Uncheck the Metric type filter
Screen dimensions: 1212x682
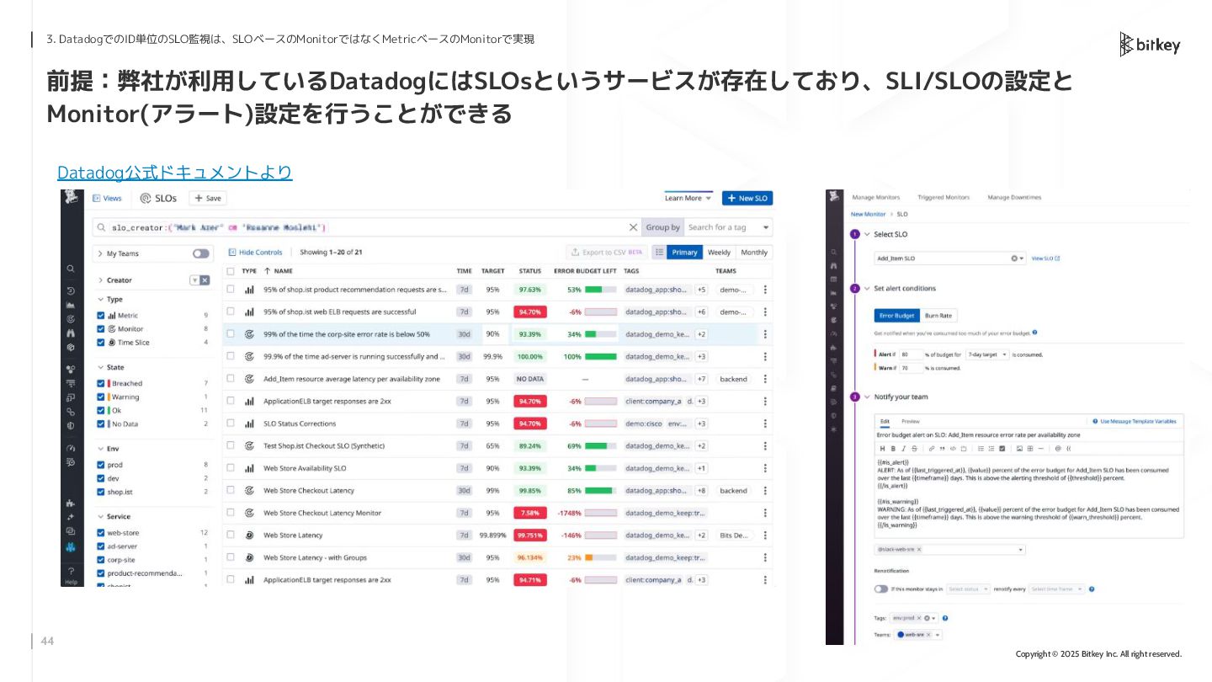(x=101, y=316)
